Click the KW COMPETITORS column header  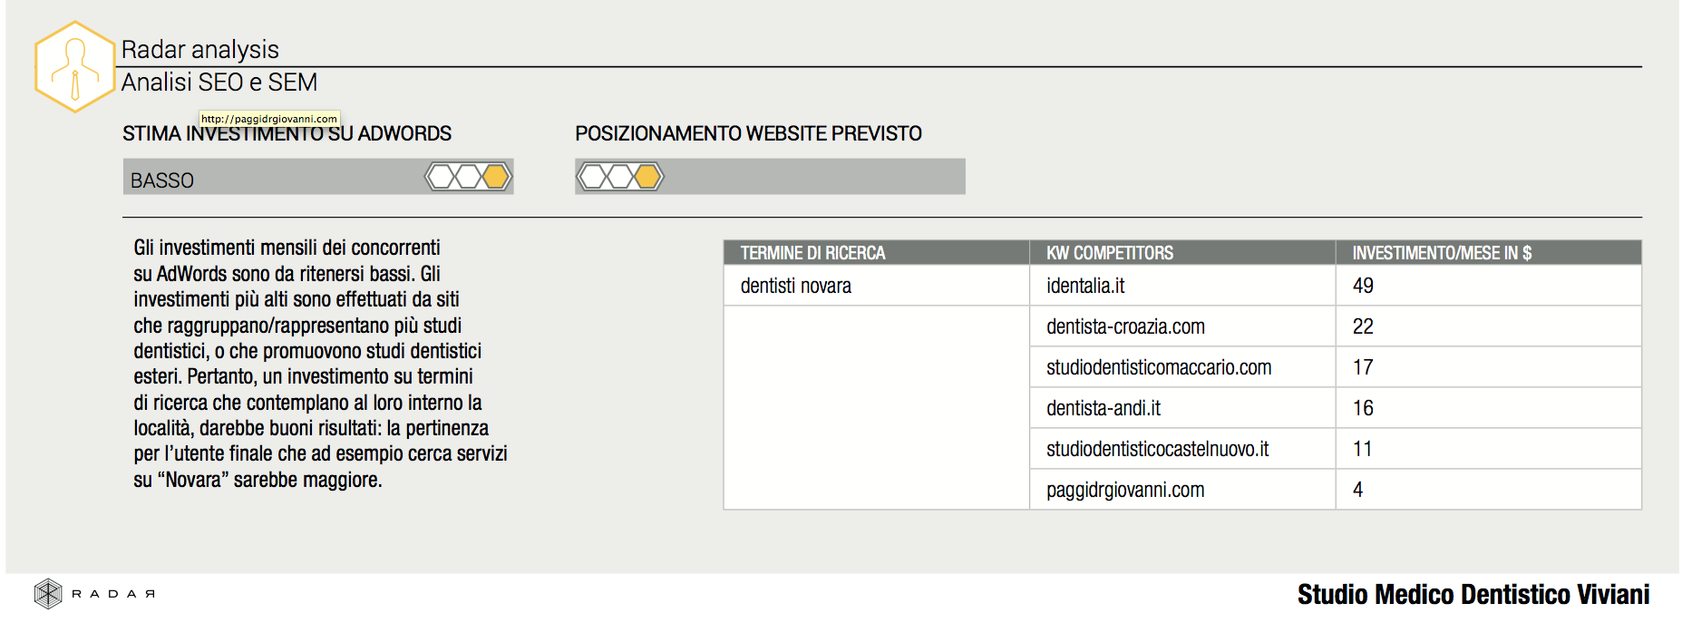(x=1109, y=253)
